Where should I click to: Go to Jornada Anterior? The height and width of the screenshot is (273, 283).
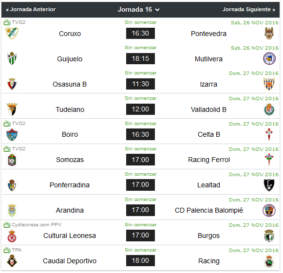31,9
